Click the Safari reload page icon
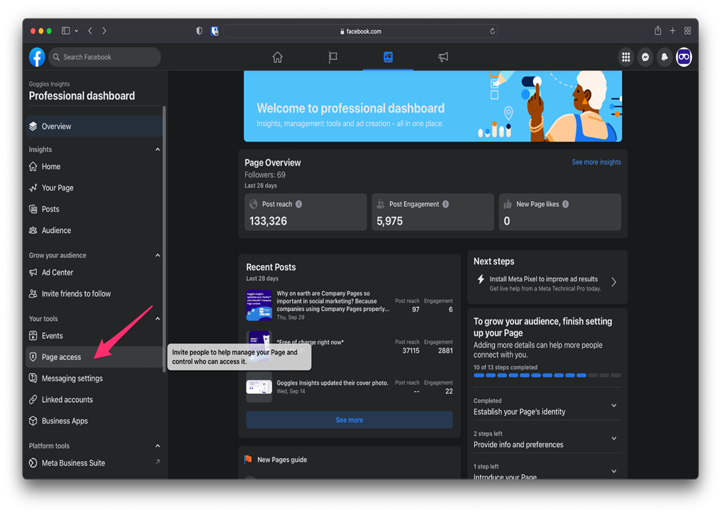 pyautogui.click(x=492, y=31)
